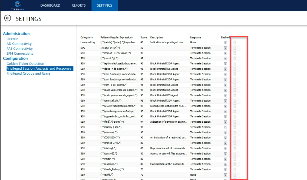Select the Settings tab
The height and width of the screenshot is (180, 307).
(x=104, y=5)
